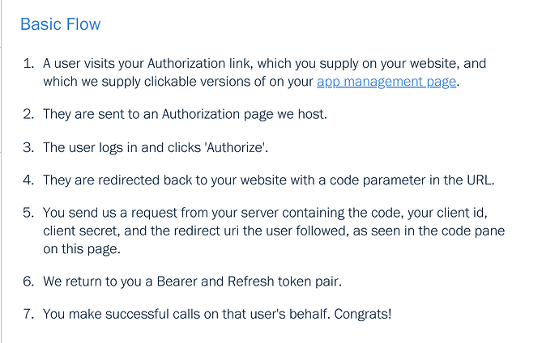Click the list number 7 marker
Image resolution: width=559 pixels, height=343 pixels.
coord(28,313)
